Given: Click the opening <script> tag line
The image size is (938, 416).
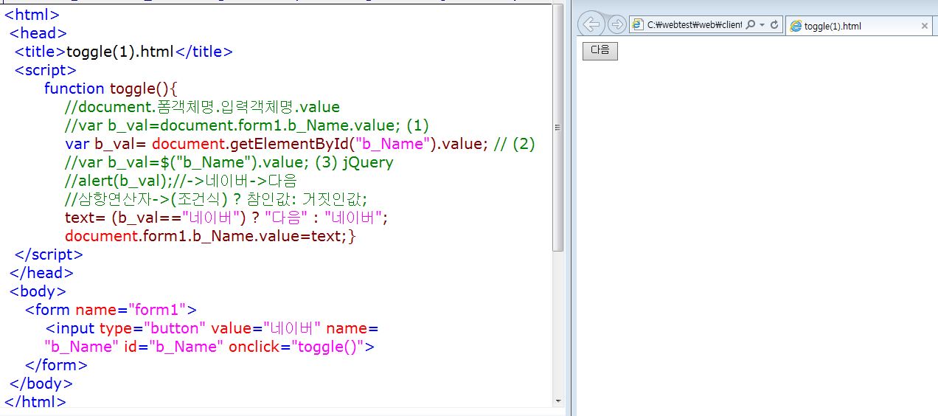Looking at the screenshot, I should pyautogui.click(x=46, y=70).
